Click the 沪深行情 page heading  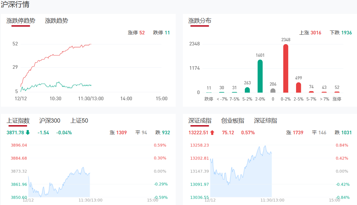pyautogui.click(x=15, y=5)
